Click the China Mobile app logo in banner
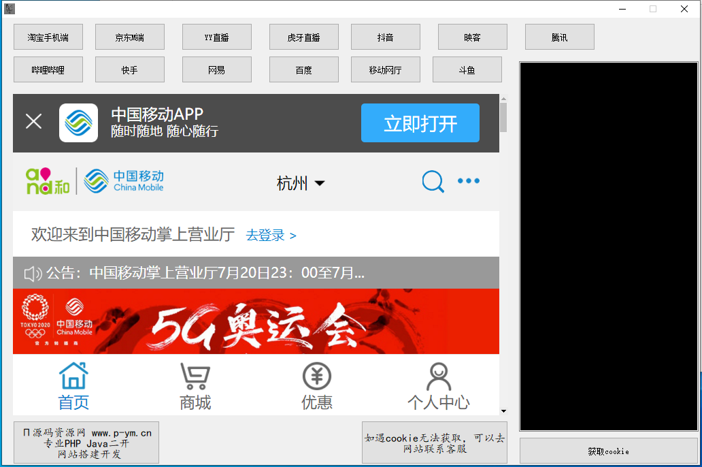Image resolution: width=702 pixels, height=467 pixels. point(78,123)
